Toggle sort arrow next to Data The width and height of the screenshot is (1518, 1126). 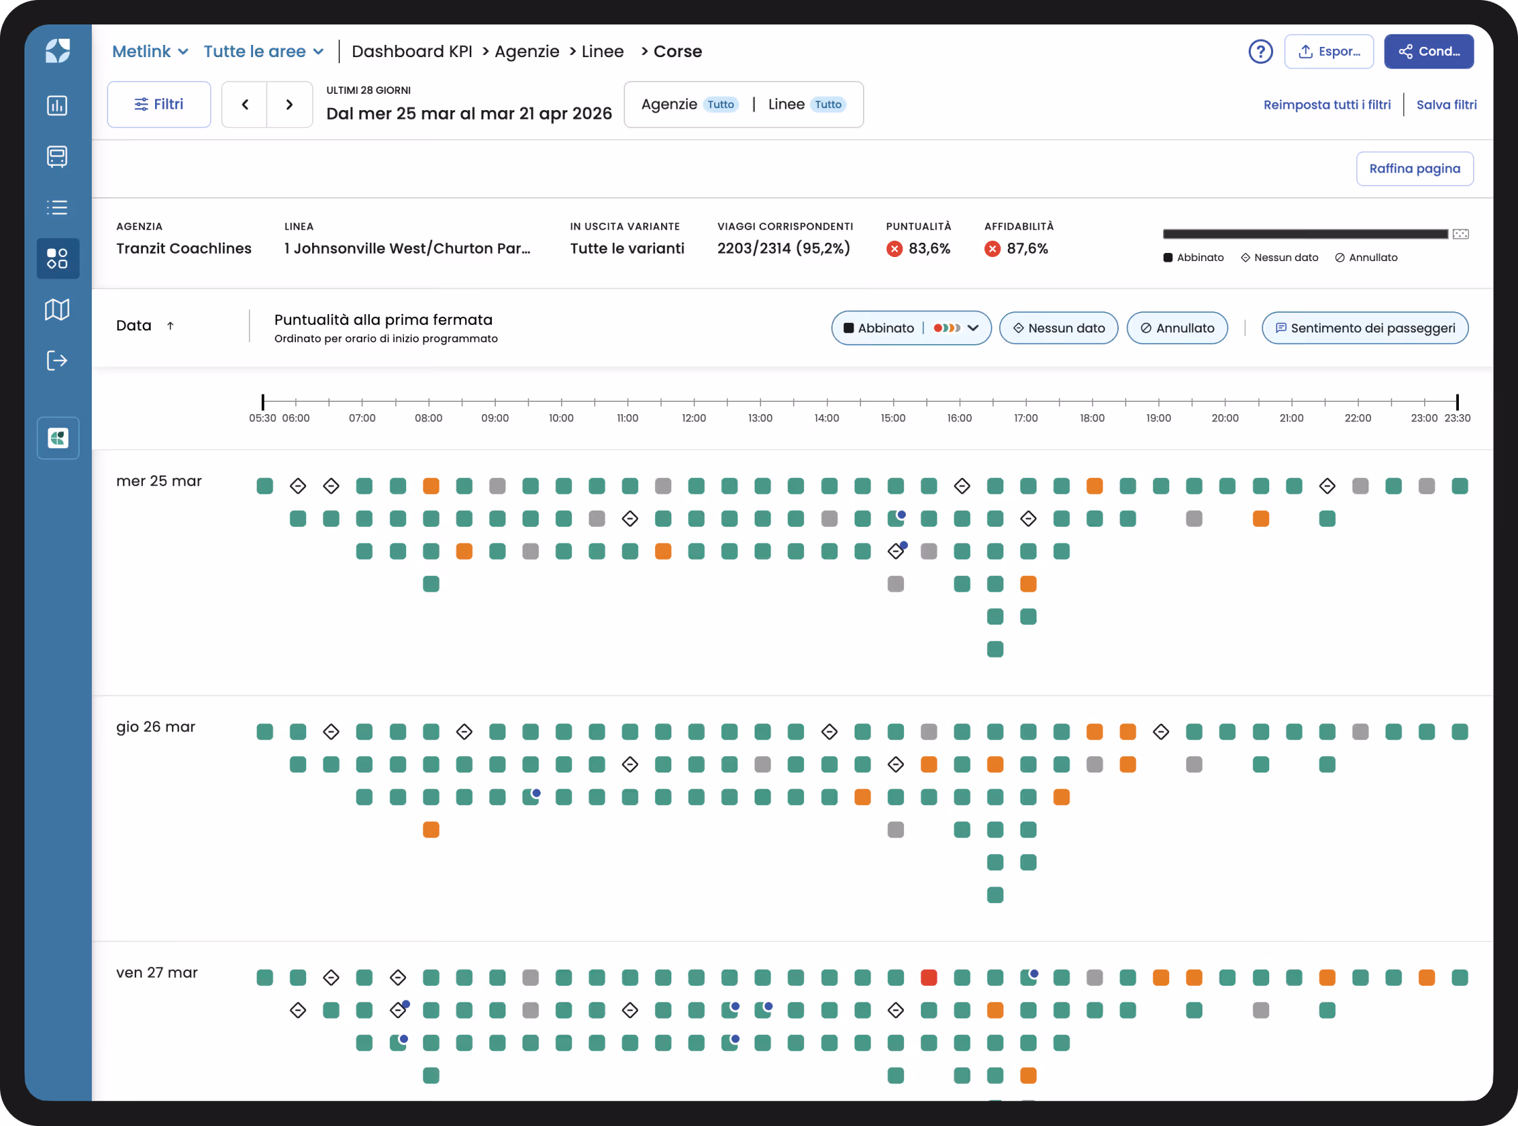[x=171, y=326]
